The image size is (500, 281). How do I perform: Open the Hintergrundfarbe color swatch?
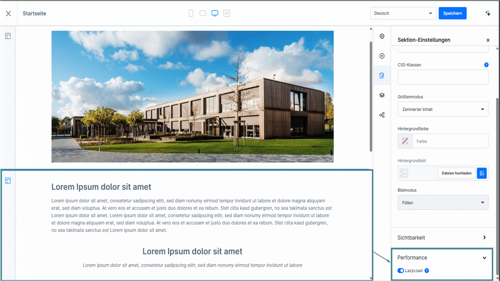405,141
